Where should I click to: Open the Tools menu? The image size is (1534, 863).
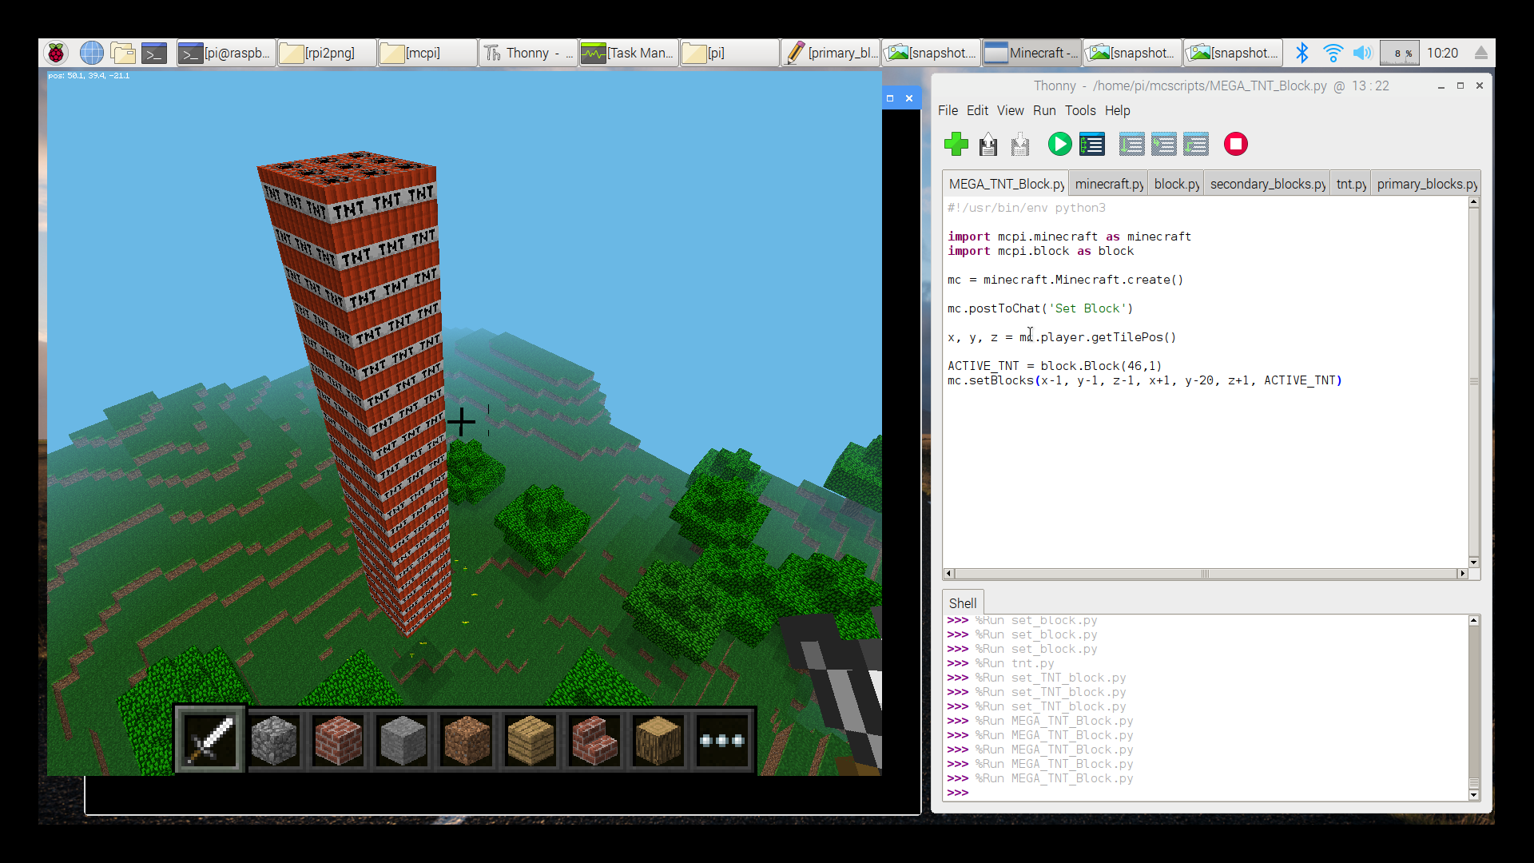point(1079,110)
